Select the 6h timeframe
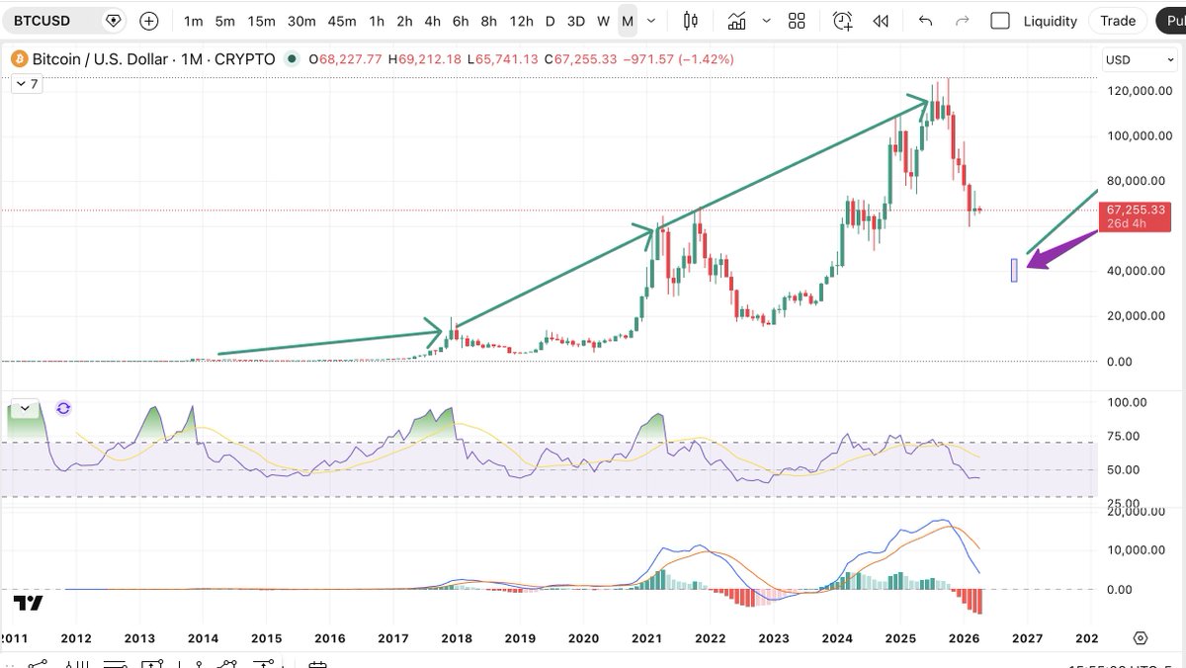1186x668 pixels. tap(461, 21)
